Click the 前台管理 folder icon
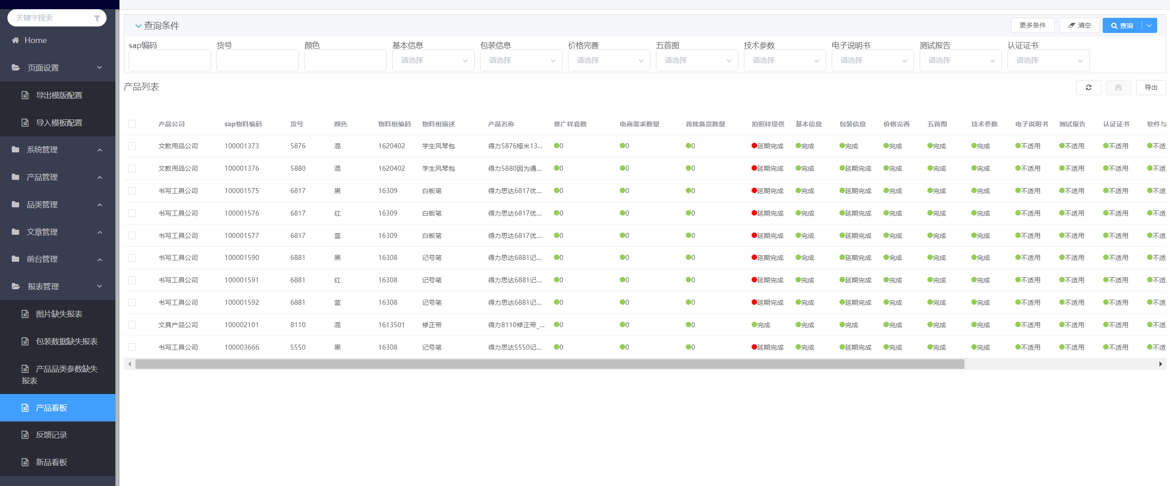Image resolution: width=1170 pixels, height=486 pixels. [x=16, y=259]
